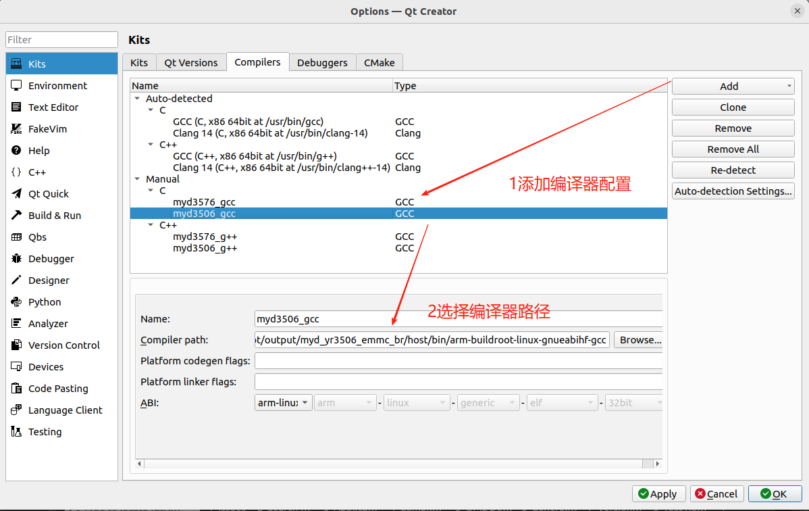Open the elf format dropdown
The width and height of the screenshot is (809, 511).
(x=563, y=402)
